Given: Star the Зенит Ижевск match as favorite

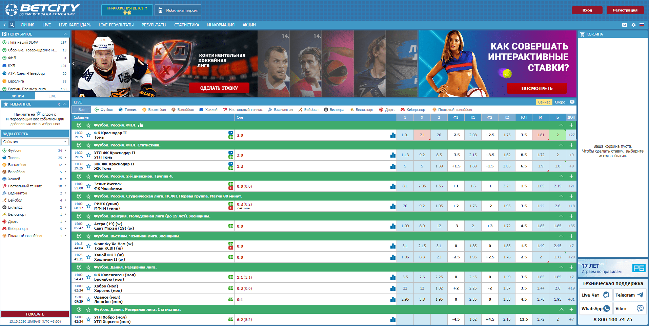Looking at the screenshot, I should pyautogui.click(x=88, y=186).
